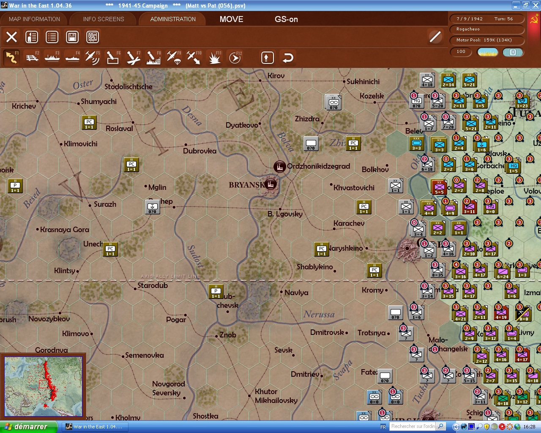Click the Rechercher sur l'ordinateur search box

pyautogui.click(x=413, y=426)
